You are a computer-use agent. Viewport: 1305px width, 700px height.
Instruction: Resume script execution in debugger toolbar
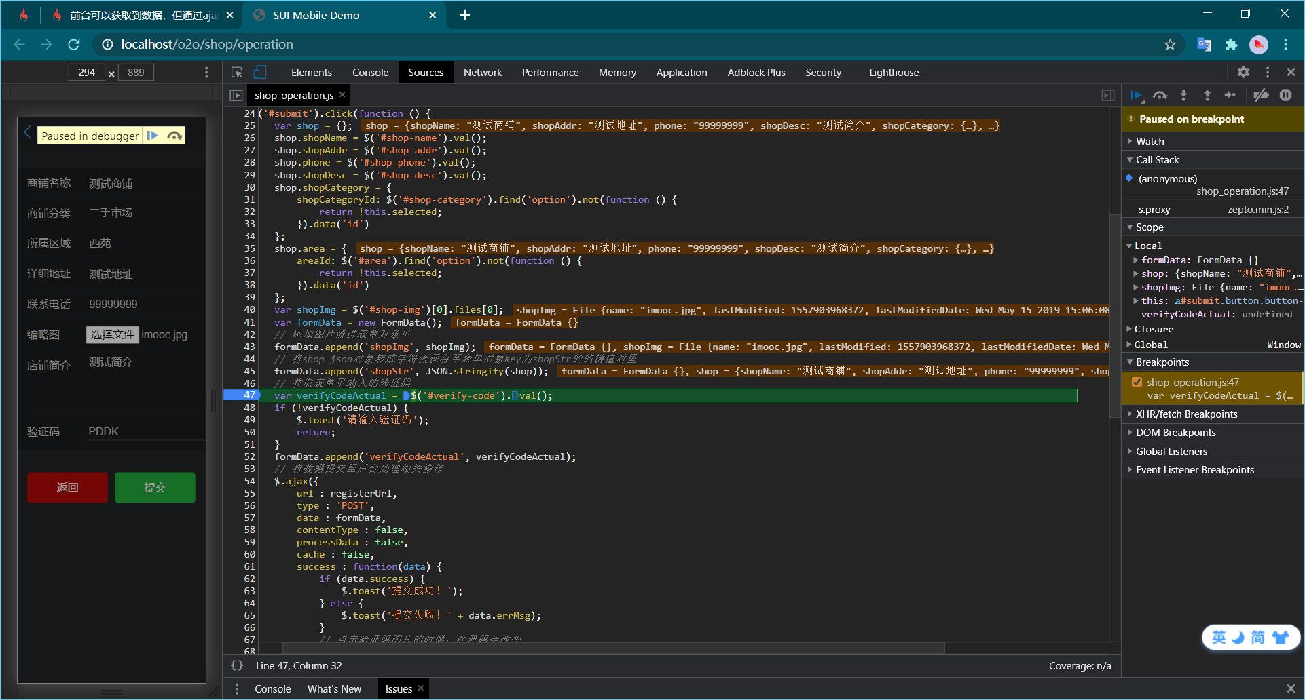(x=1135, y=96)
